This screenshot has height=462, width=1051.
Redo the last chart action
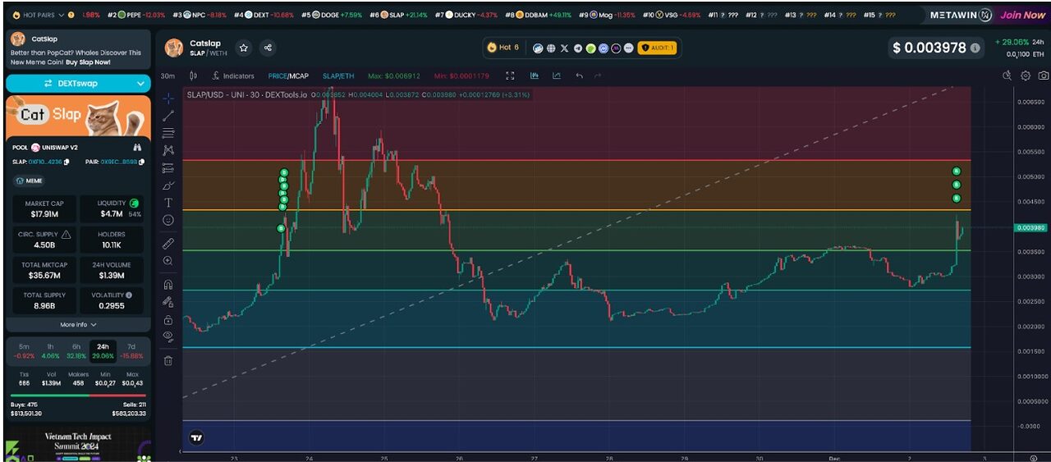click(x=598, y=75)
